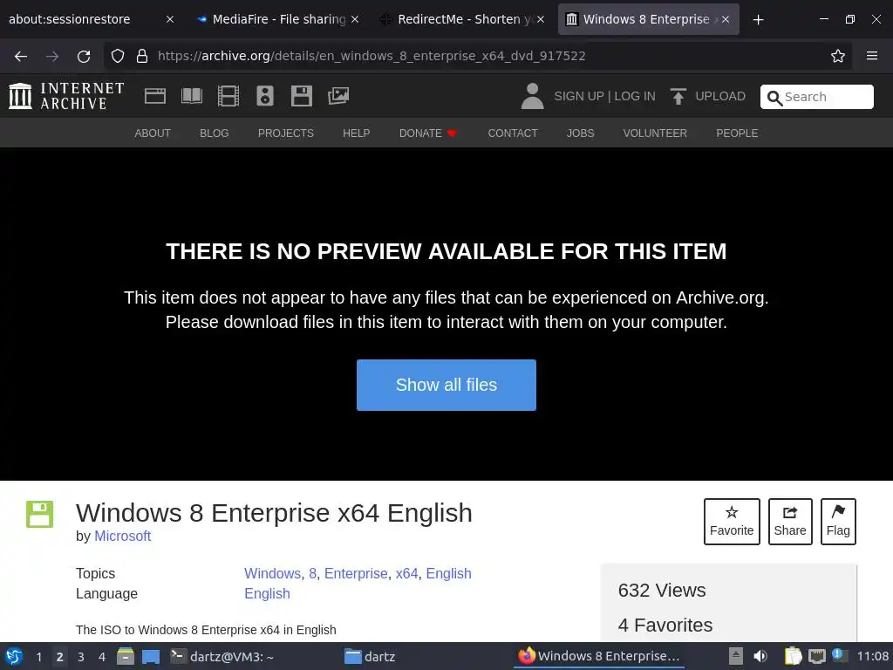This screenshot has height=670, width=893.
Task: Switch to workspace 4
Action: click(102, 657)
